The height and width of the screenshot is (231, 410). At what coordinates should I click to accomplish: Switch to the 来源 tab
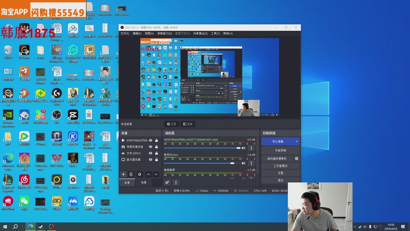[127, 182]
